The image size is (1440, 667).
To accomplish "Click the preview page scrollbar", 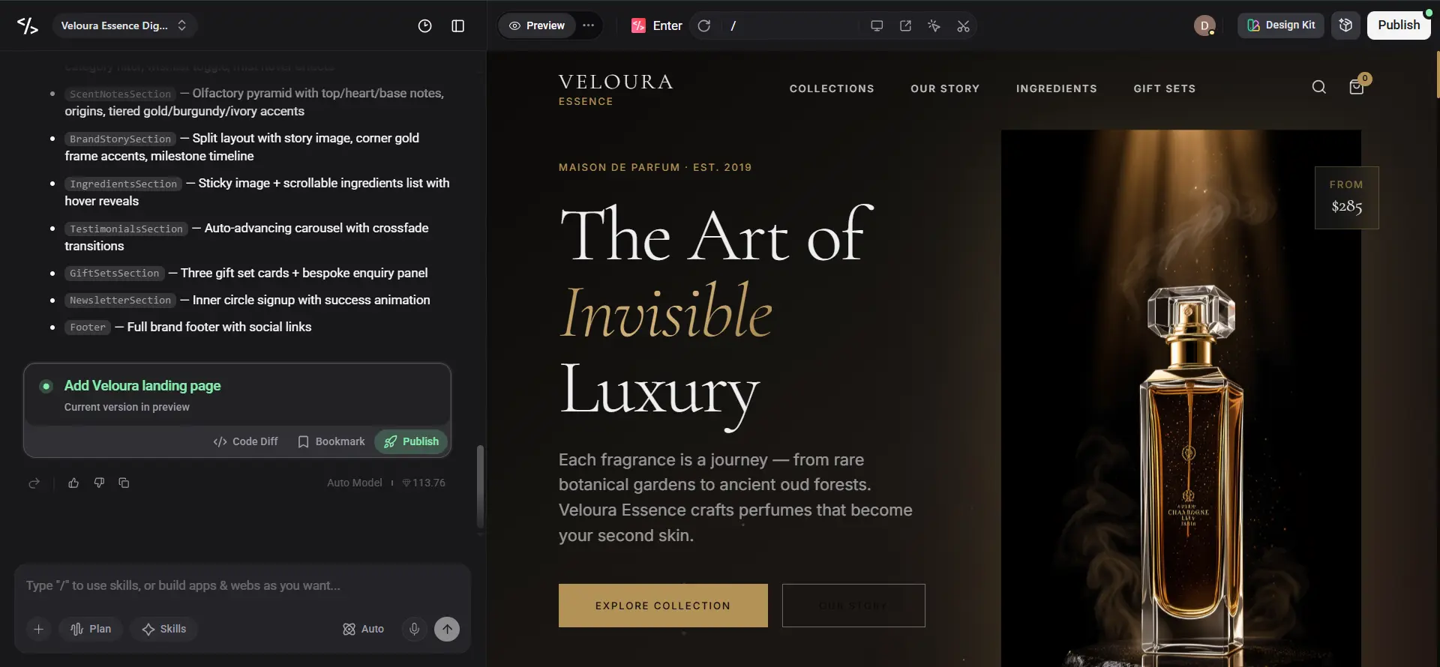I will (1437, 75).
